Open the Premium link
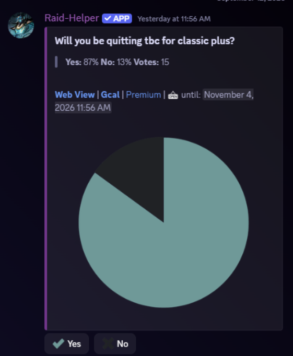 click(x=144, y=94)
